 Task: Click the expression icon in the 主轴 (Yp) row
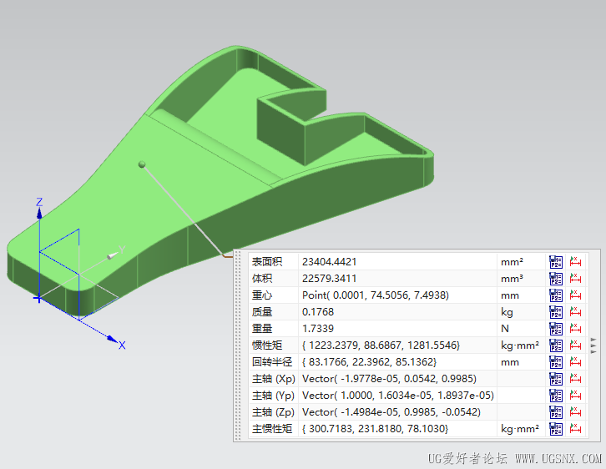(x=556, y=396)
